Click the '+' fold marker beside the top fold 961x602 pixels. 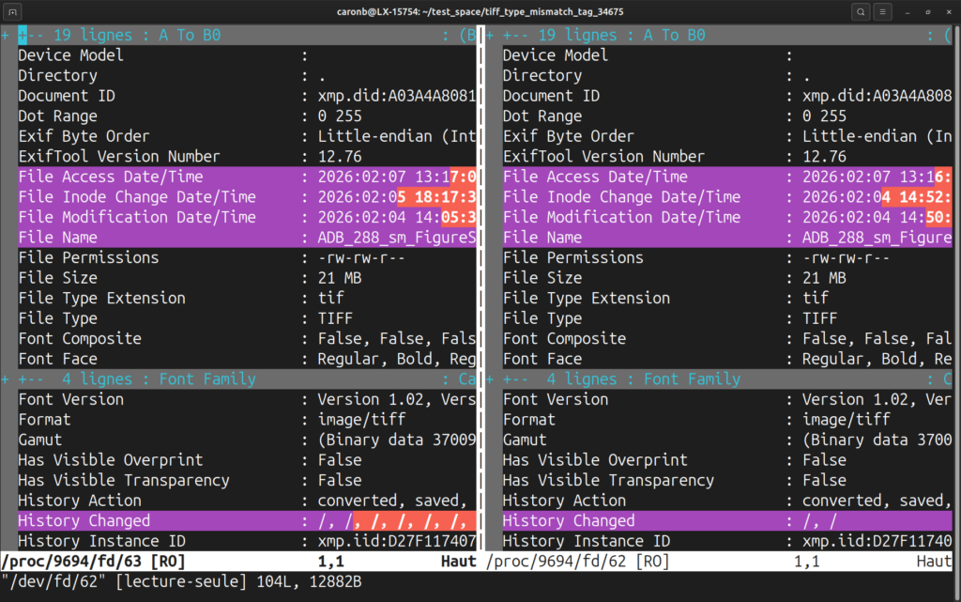6,34
